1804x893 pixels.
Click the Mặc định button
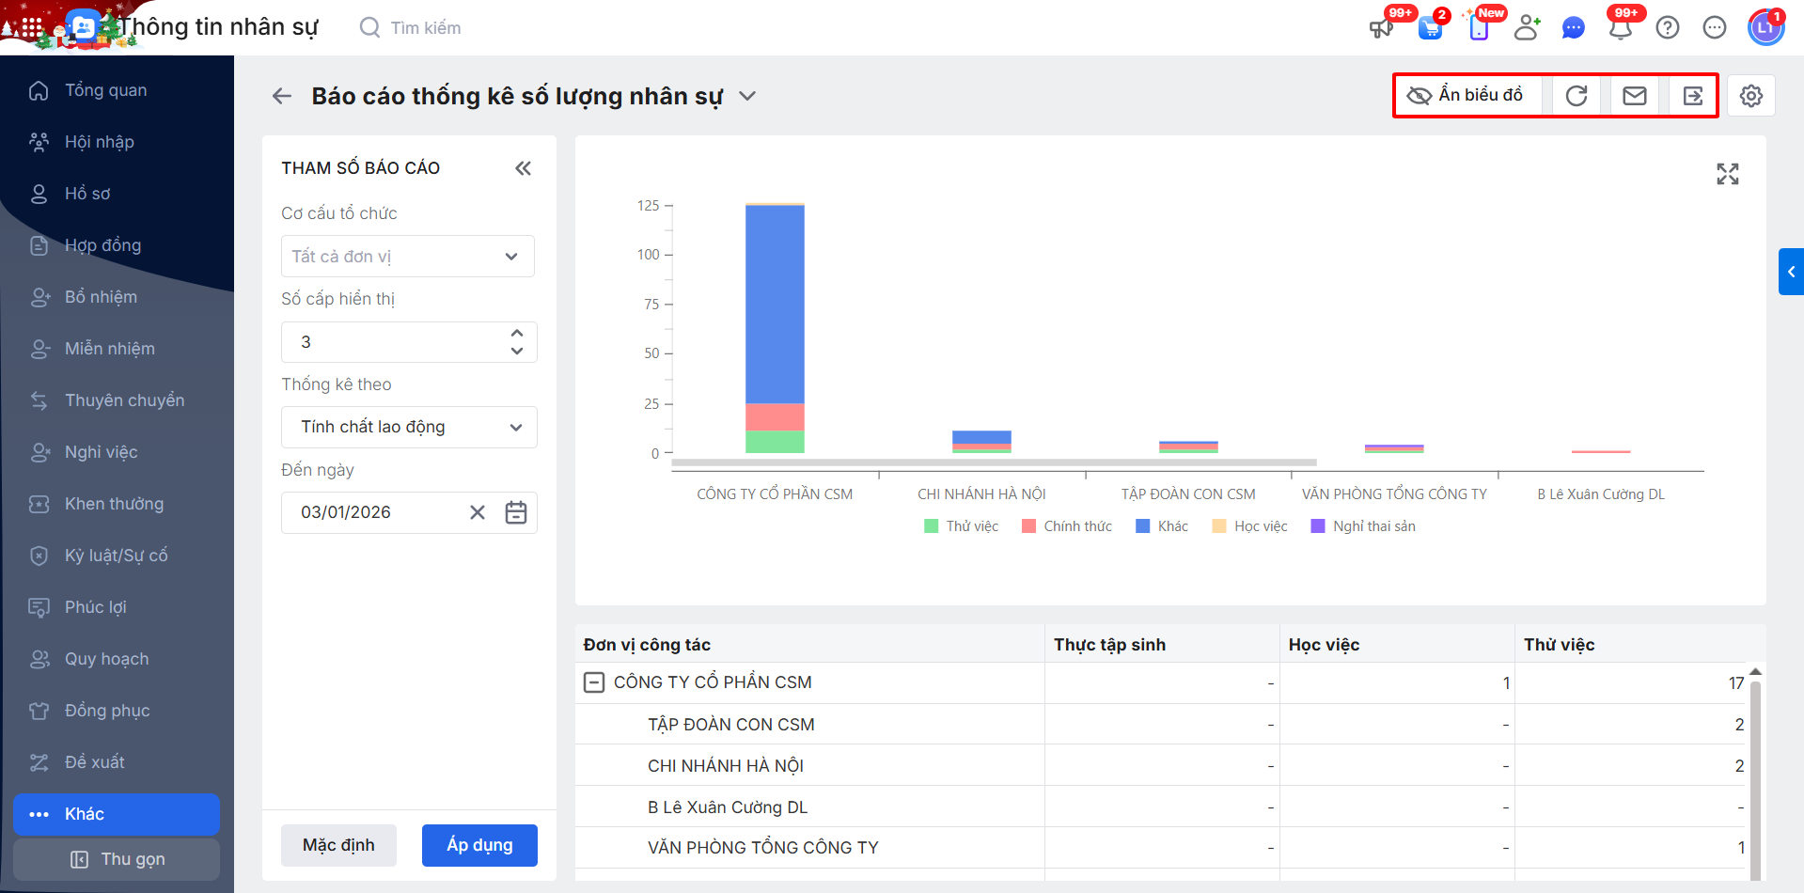tap(338, 845)
